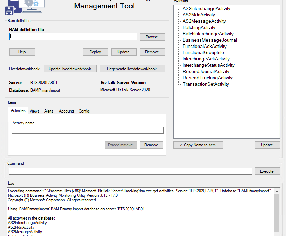
Task: Click Copy Name to Item button
Action: 198,145
